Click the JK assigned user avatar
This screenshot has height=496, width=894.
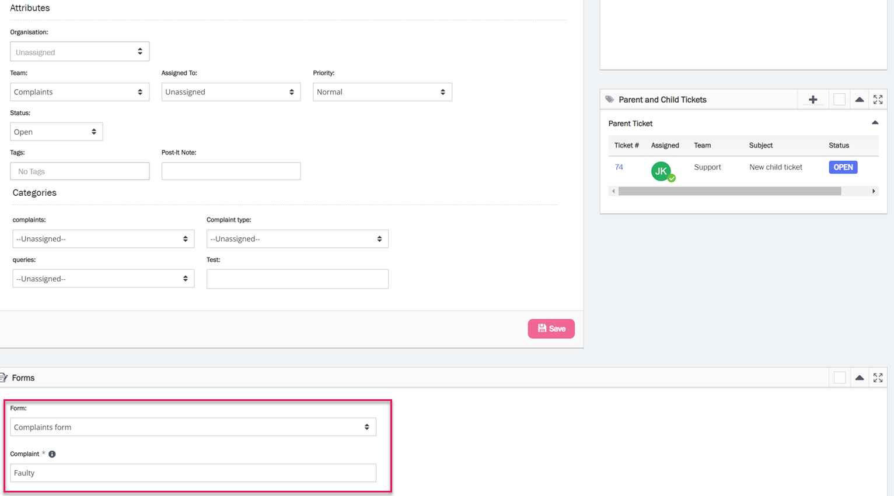click(x=661, y=171)
